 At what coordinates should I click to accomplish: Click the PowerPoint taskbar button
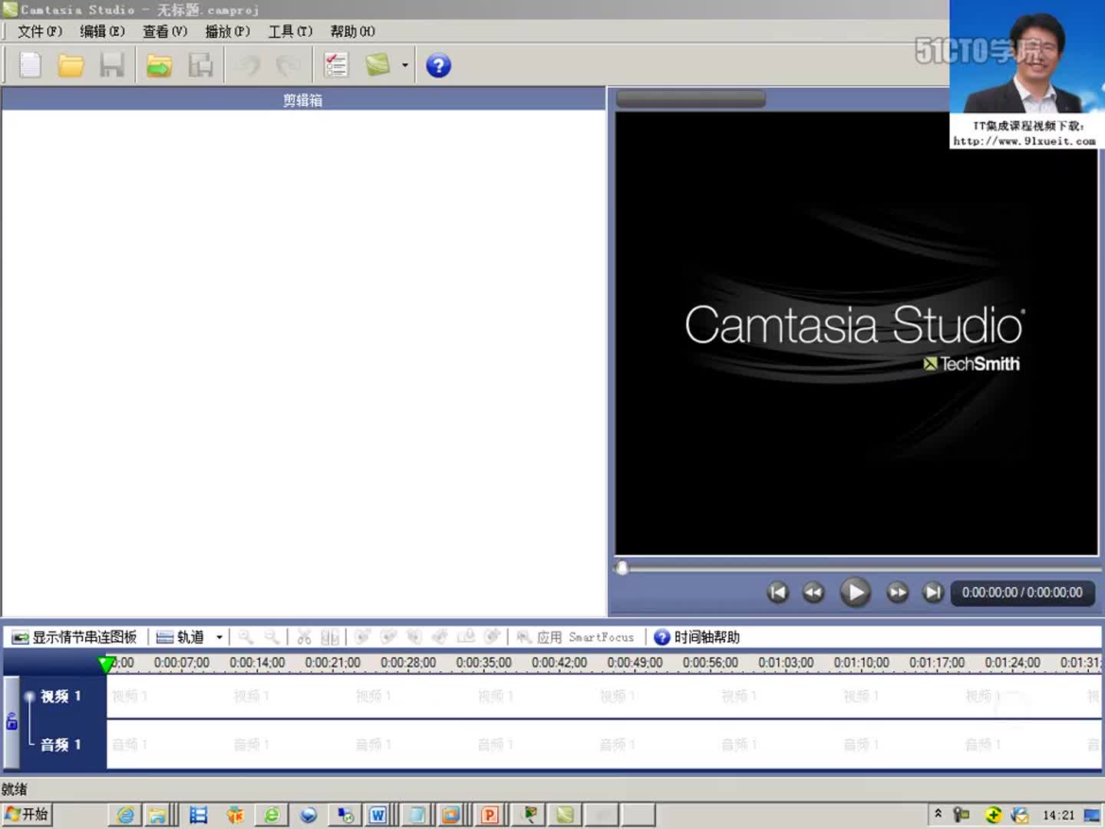point(490,815)
